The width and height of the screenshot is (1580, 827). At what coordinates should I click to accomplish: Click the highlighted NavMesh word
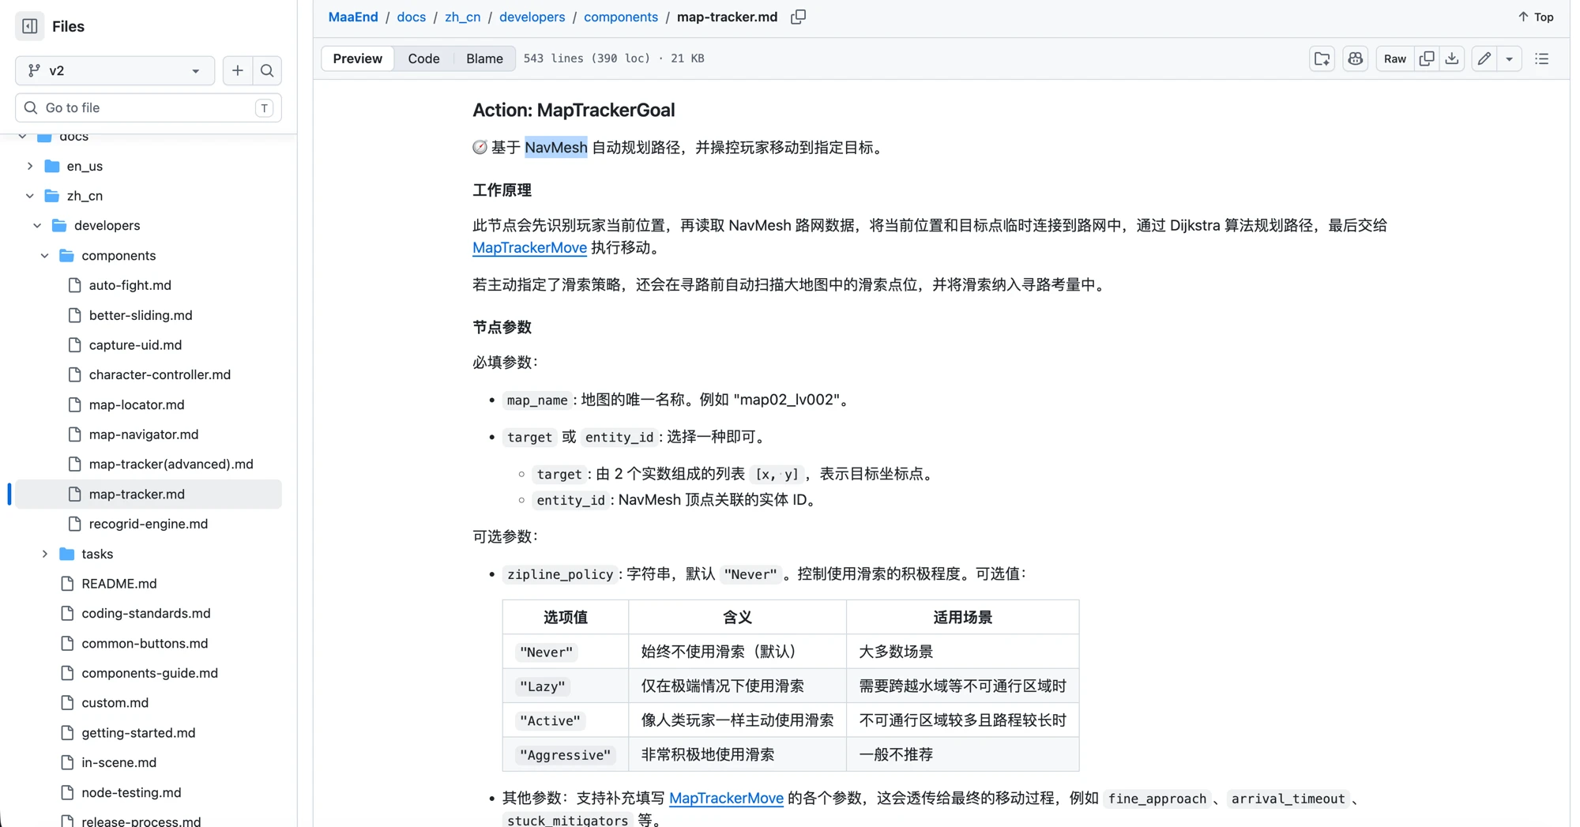[x=556, y=148]
